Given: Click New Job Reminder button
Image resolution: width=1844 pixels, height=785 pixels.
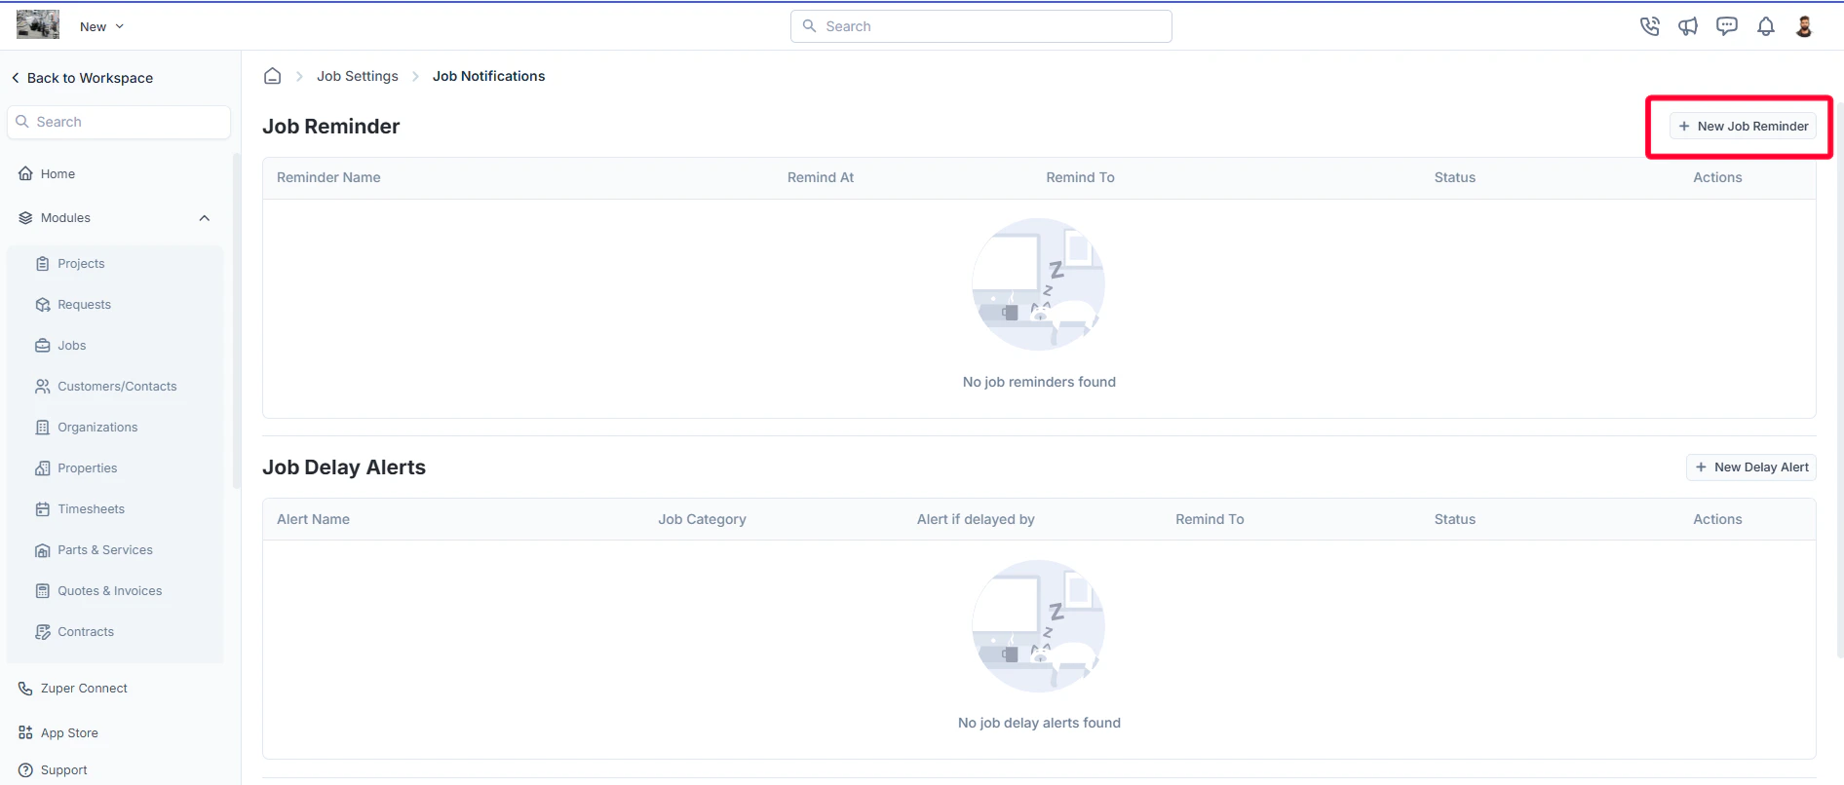Looking at the screenshot, I should (x=1743, y=127).
